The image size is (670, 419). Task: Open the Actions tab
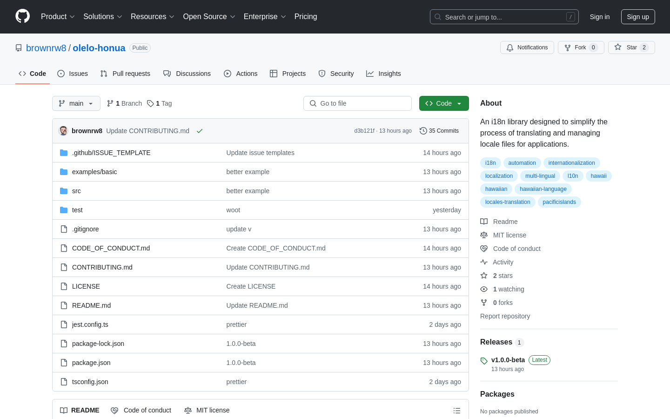[241, 74]
